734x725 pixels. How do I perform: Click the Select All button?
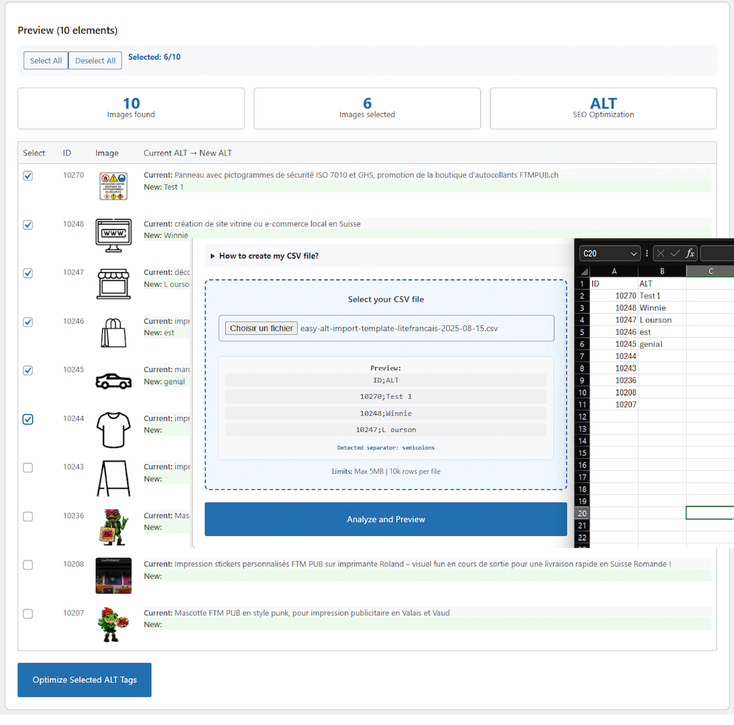click(x=45, y=60)
